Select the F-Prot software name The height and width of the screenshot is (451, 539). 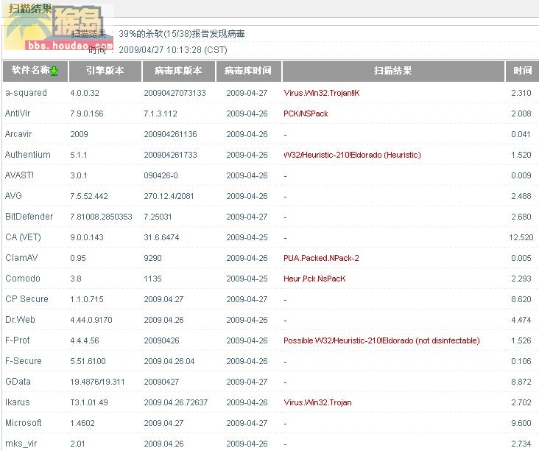click(x=18, y=340)
